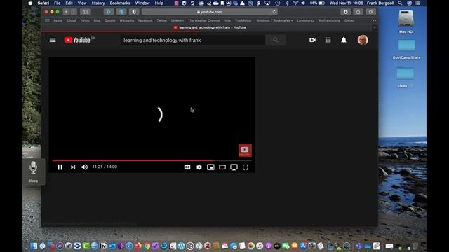Open the Safari share button

[x=358, y=12]
